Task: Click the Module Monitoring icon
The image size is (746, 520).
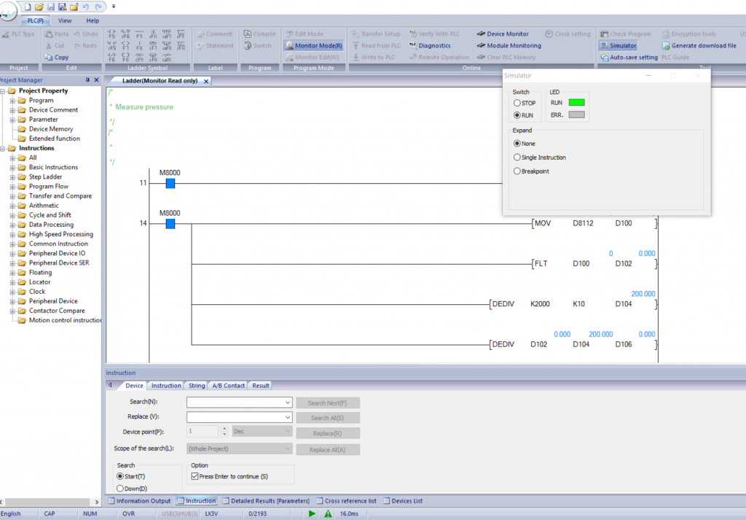Action: tap(482, 45)
